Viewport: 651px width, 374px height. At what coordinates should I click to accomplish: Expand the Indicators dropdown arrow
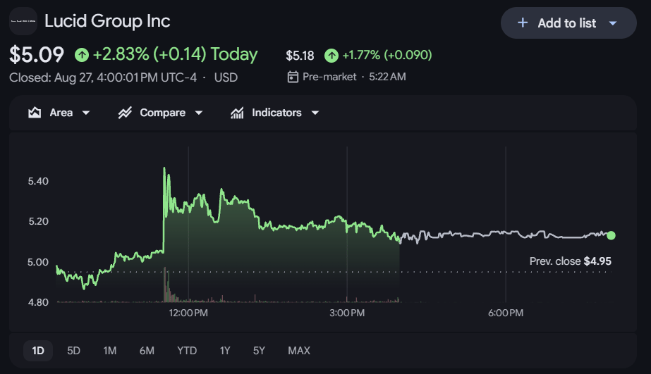tap(315, 113)
